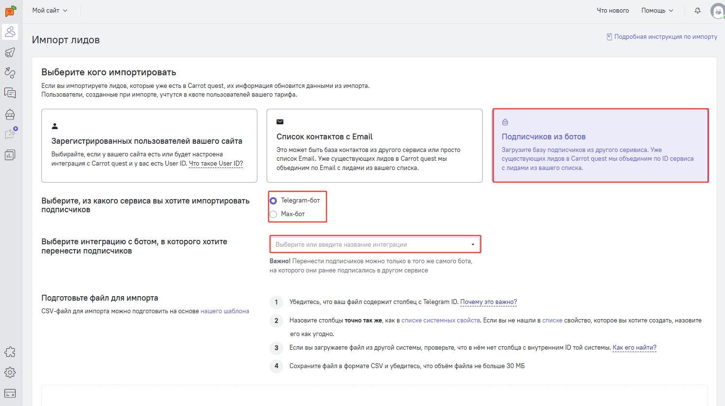Open settings gear in sidebar

click(x=10, y=372)
